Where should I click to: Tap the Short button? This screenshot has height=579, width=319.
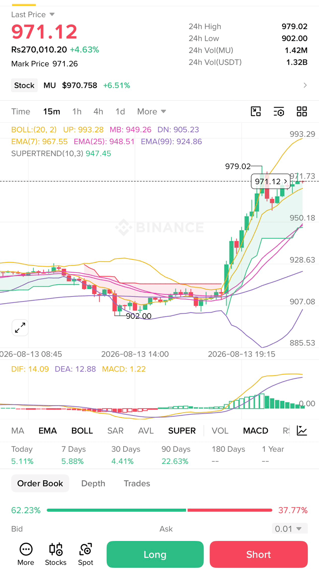pyautogui.click(x=259, y=554)
